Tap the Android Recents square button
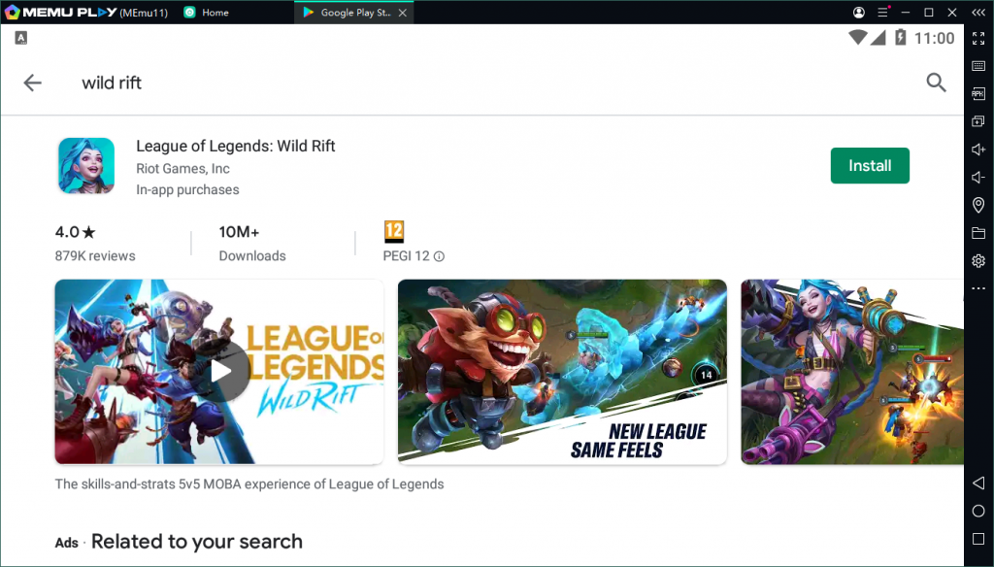The height and width of the screenshot is (567, 994). (x=978, y=538)
